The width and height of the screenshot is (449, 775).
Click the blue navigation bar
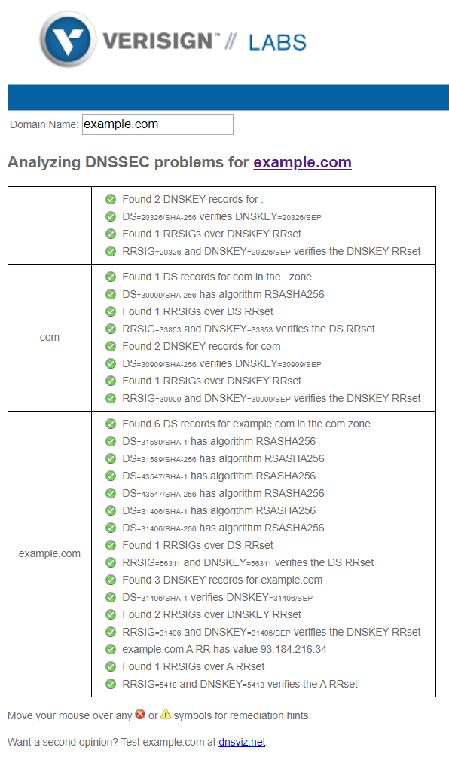[225, 97]
